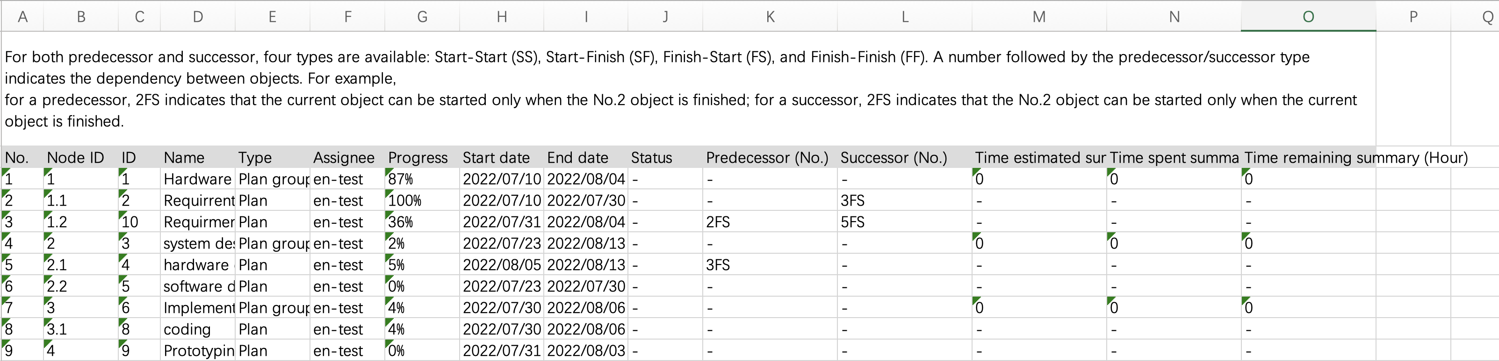Select the Prototyping row name cell
Screen dimensions: 1499x361
(x=198, y=351)
